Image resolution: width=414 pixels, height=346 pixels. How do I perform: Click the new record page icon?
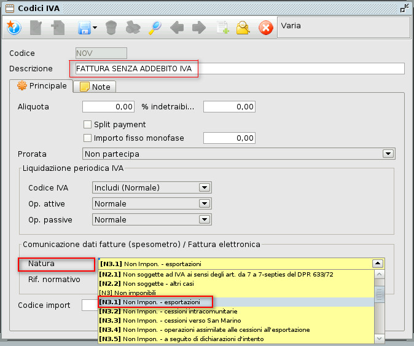pos(58,28)
